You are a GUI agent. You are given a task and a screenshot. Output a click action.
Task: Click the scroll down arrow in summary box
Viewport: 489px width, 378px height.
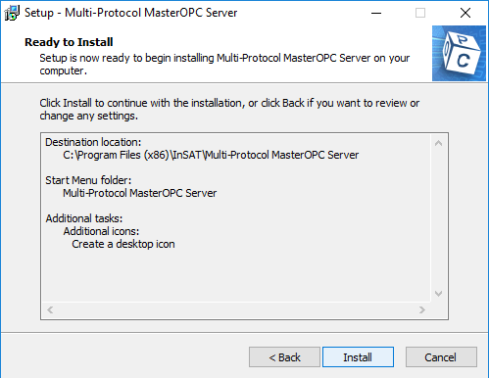pos(439,294)
